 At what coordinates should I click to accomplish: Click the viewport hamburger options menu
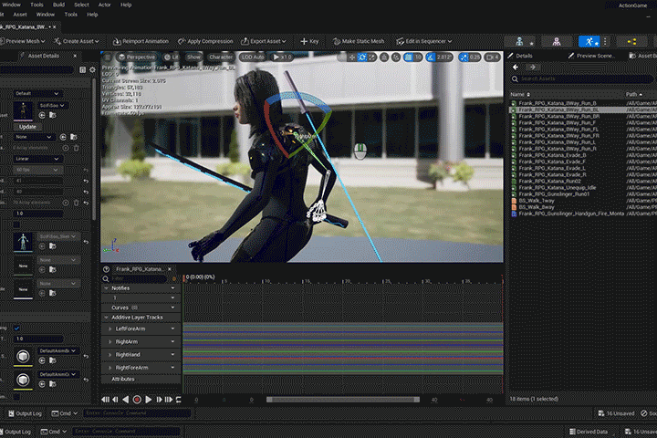point(108,57)
